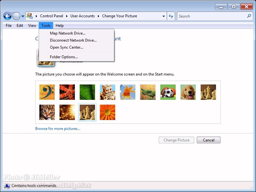Expand the arrow before Control Panel breadcrumb
This screenshot has width=256, height=192.
coord(36,16)
